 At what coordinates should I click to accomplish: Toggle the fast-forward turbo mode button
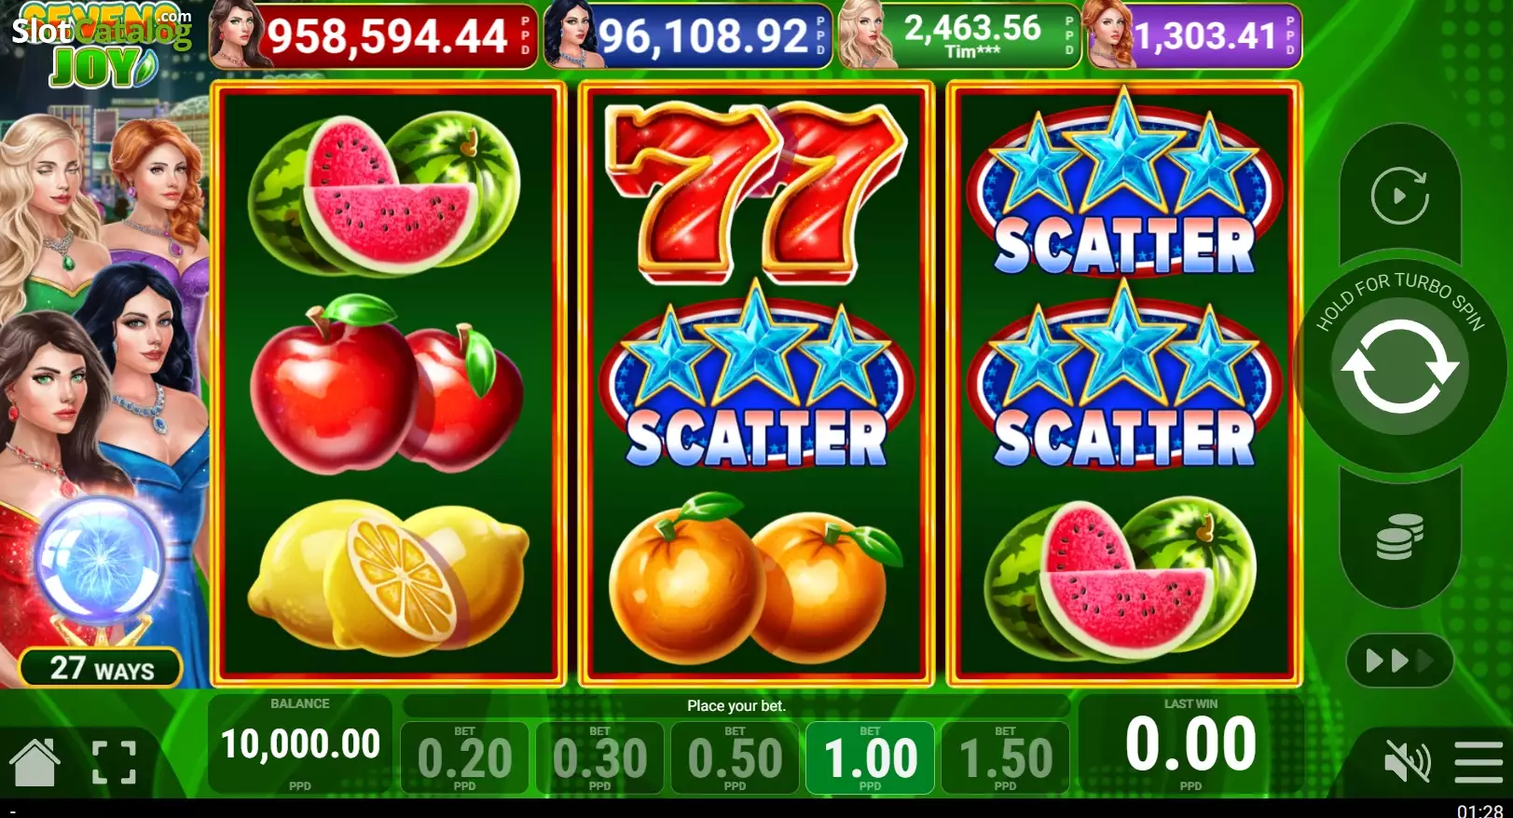1399,661
